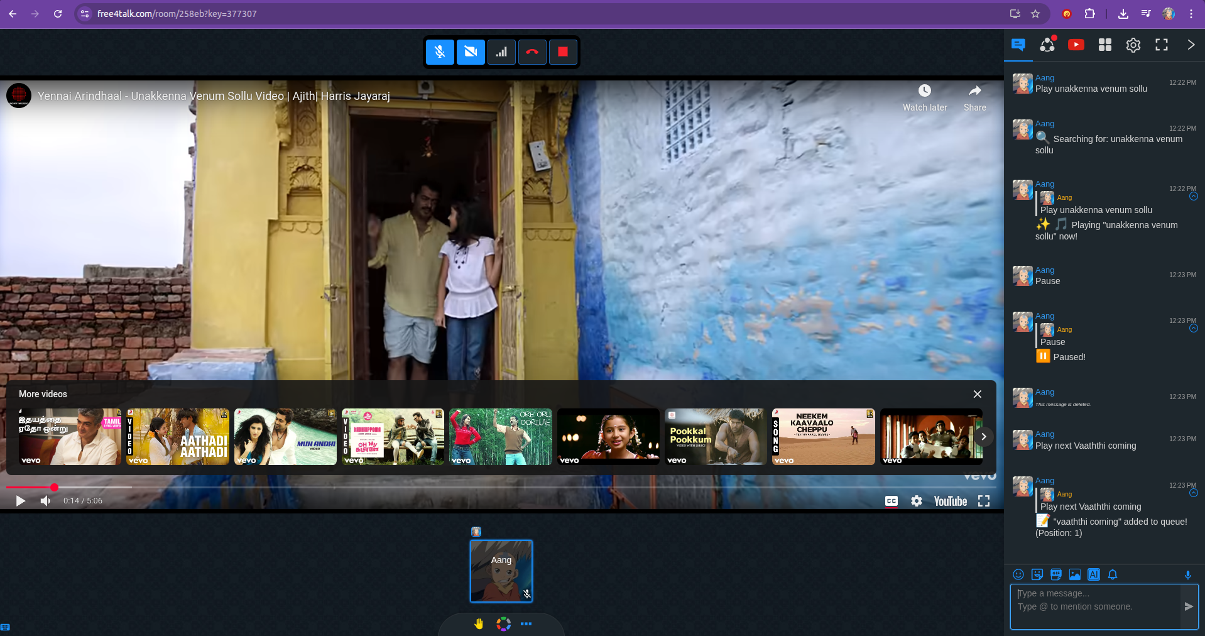Viewport: 1205px width, 636px height.
Task: Open the browser extensions puzzle icon
Action: point(1090,14)
